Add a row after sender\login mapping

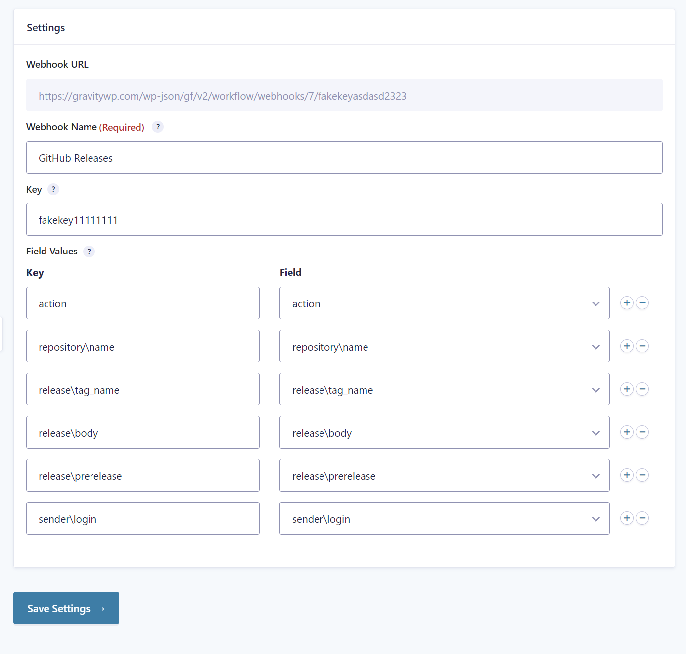point(627,518)
